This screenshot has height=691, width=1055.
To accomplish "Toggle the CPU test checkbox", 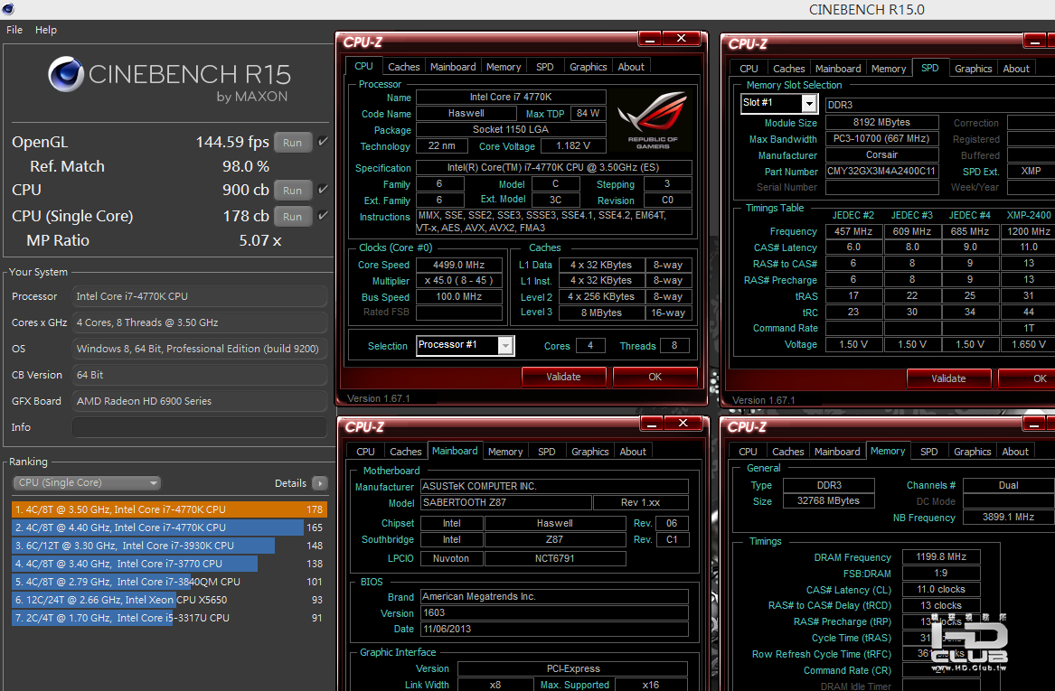I will (323, 190).
